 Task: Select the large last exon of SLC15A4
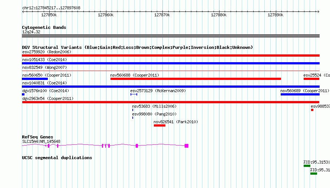(x=187, y=146)
